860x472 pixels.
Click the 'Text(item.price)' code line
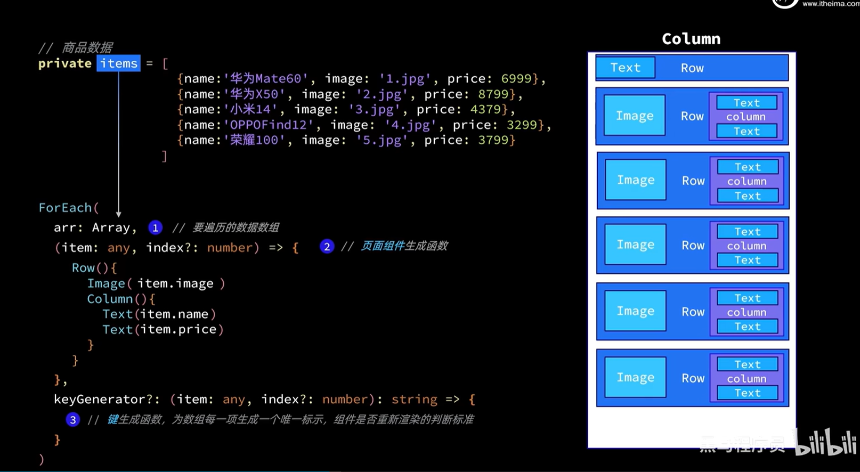(x=163, y=329)
